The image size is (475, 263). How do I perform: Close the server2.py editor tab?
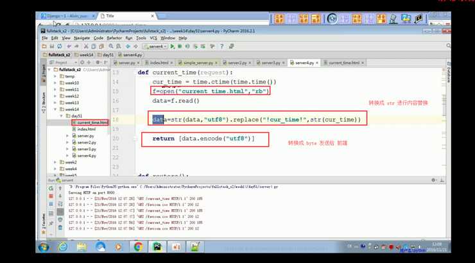[x=250, y=63]
